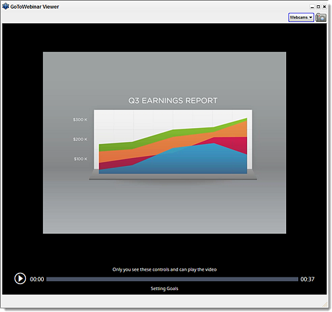
Task: Click the $100 K axis label
Action: [x=80, y=159]
